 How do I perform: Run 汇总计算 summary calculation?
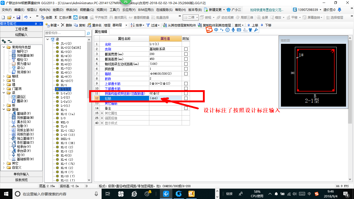point(63,17)
